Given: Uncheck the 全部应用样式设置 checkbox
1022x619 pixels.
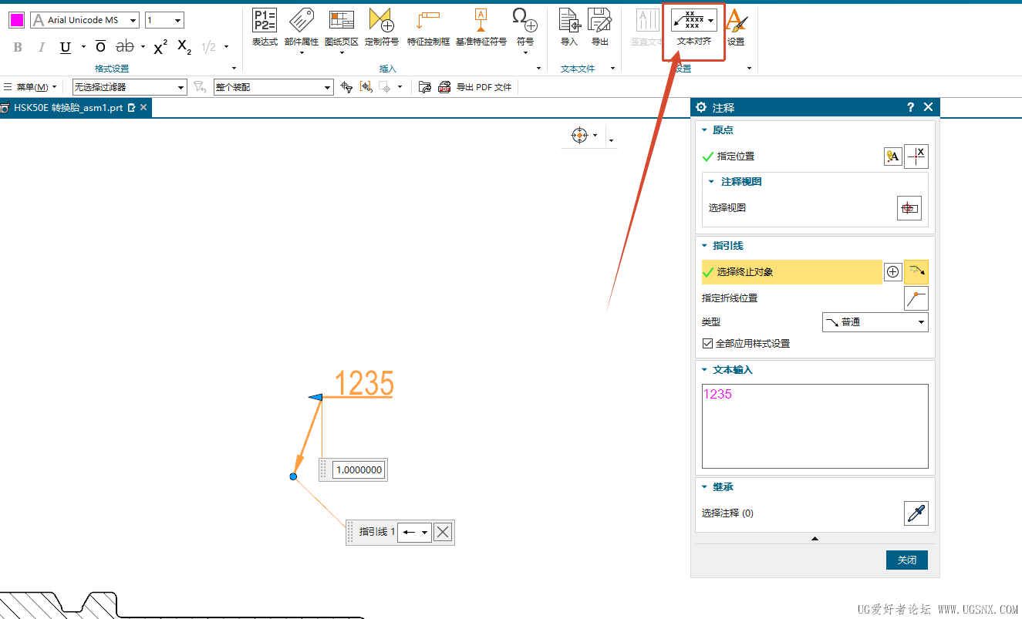Looking at the screenshot, I should tap(707, 344).
